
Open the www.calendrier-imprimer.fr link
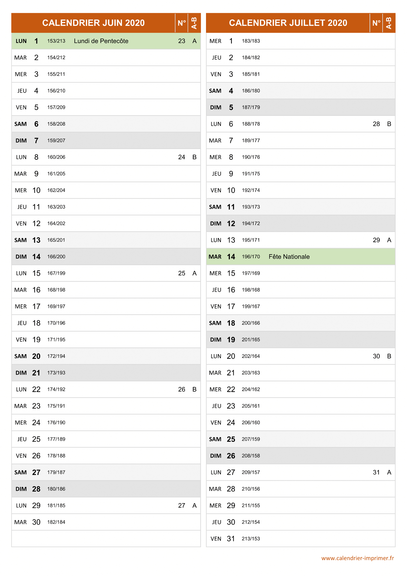pos(358,558)
